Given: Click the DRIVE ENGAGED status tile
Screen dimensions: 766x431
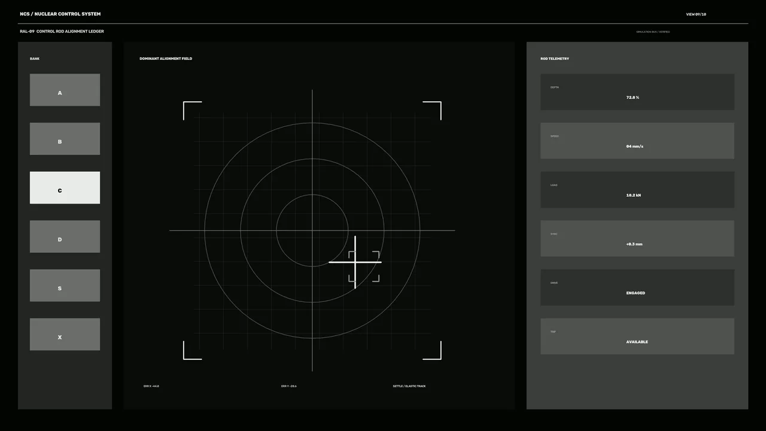Looking at the screenshot, I should coord(637,287).
